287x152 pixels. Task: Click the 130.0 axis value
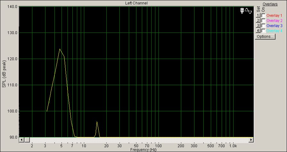[x=12, y=33]
